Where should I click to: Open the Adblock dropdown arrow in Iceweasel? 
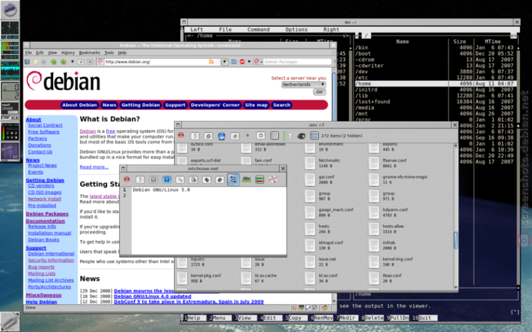point(249,62)
